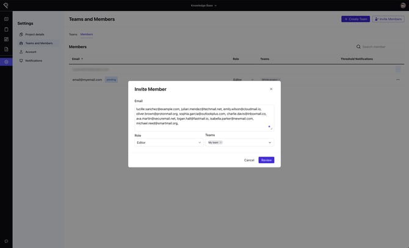Click the pending badge
The width and height of the screenshot is (409, 248).
tap(111, 80)
